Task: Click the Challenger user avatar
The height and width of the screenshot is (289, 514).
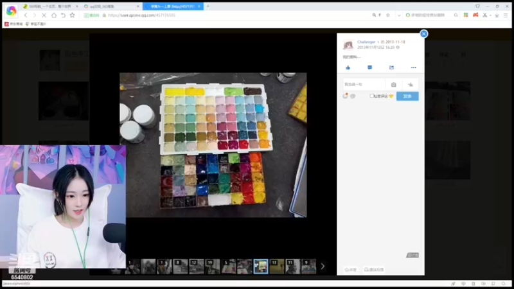Action: (348, 44)
